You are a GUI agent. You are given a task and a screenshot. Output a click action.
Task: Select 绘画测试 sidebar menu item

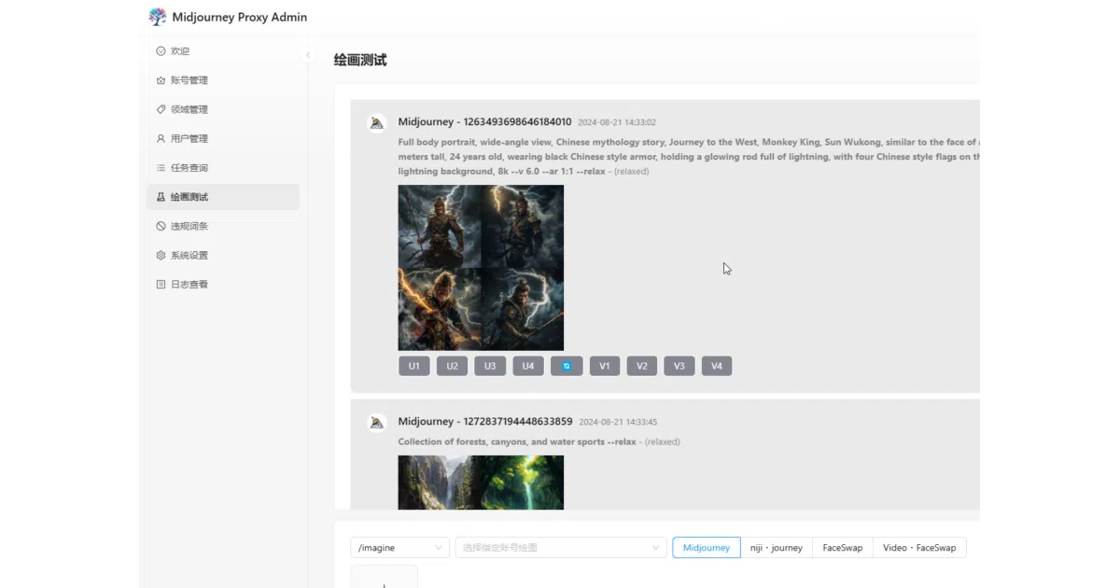[222, 197]
